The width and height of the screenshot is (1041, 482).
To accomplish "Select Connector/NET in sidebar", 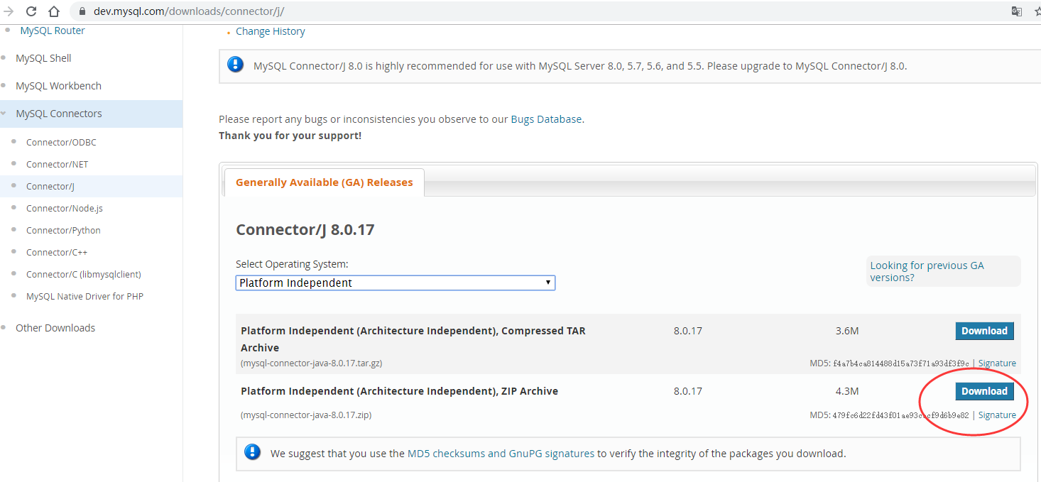I will pyautogui.click(x=58, y=164).
